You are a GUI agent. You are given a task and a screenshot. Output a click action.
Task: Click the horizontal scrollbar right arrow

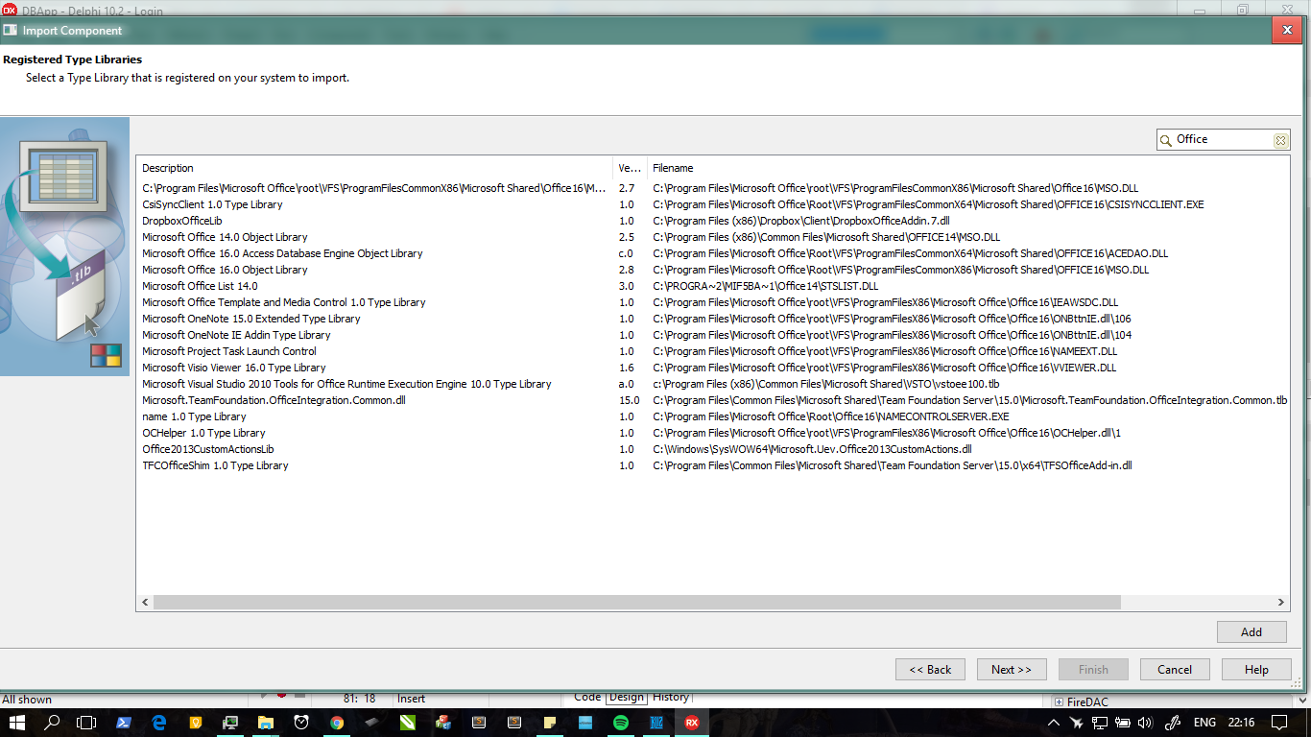1281,603
